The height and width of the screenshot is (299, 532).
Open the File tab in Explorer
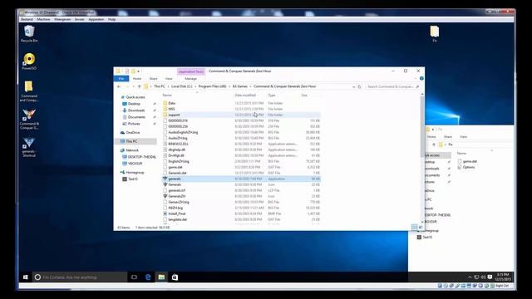(x=121, y=79)
